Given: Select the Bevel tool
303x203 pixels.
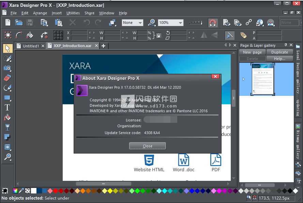Looking at the screenshot, I should tap(7, 147).
